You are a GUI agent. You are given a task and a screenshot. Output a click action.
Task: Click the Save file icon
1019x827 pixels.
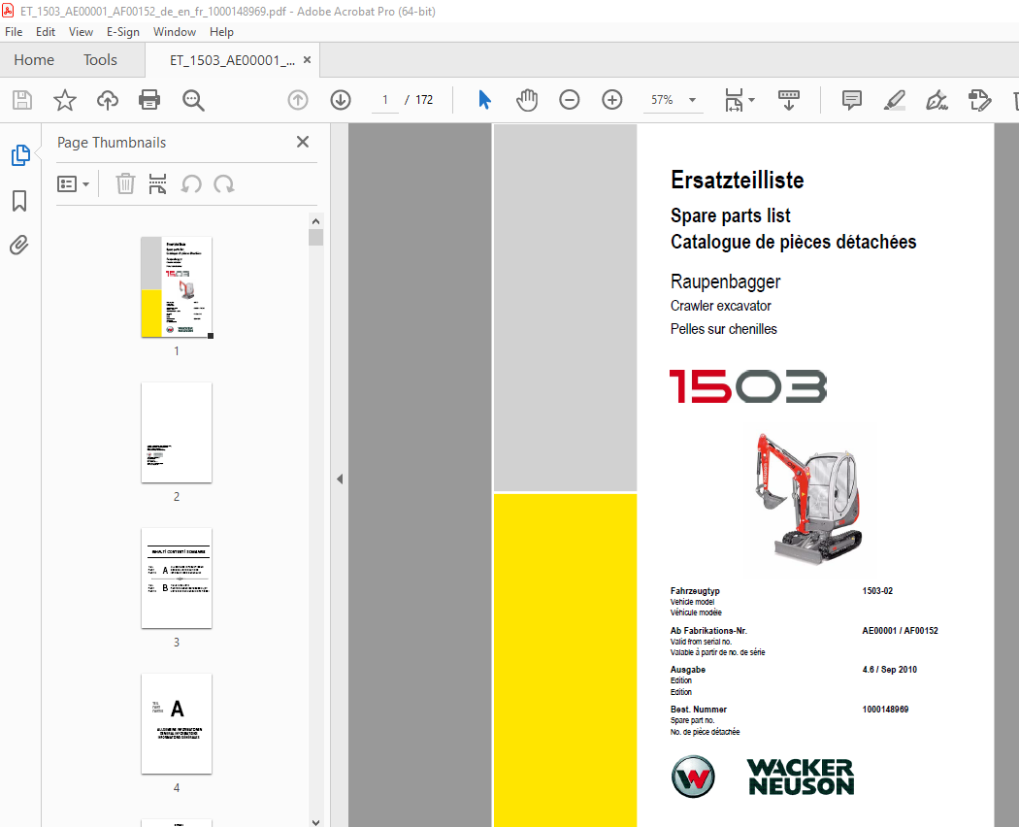click(x=22, y=100)
